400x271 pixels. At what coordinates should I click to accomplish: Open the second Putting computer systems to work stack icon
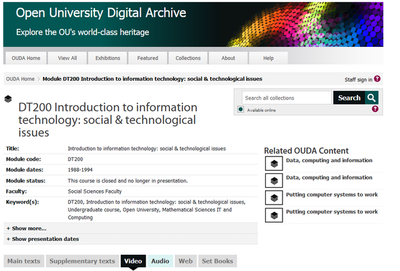(274, 215)
